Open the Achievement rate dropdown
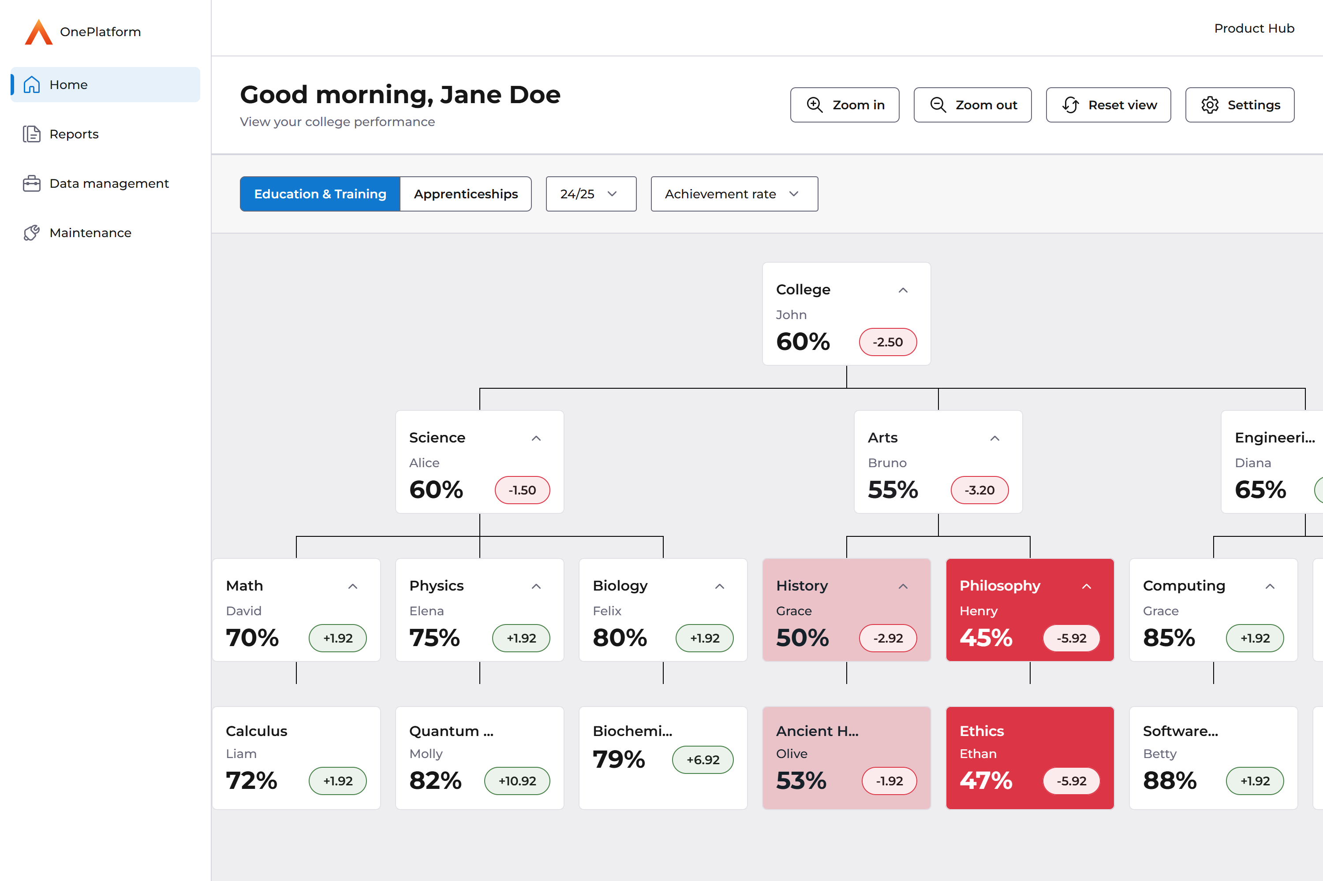The width and height of the screenshot is (1323, 881). (x=734, y=194)
